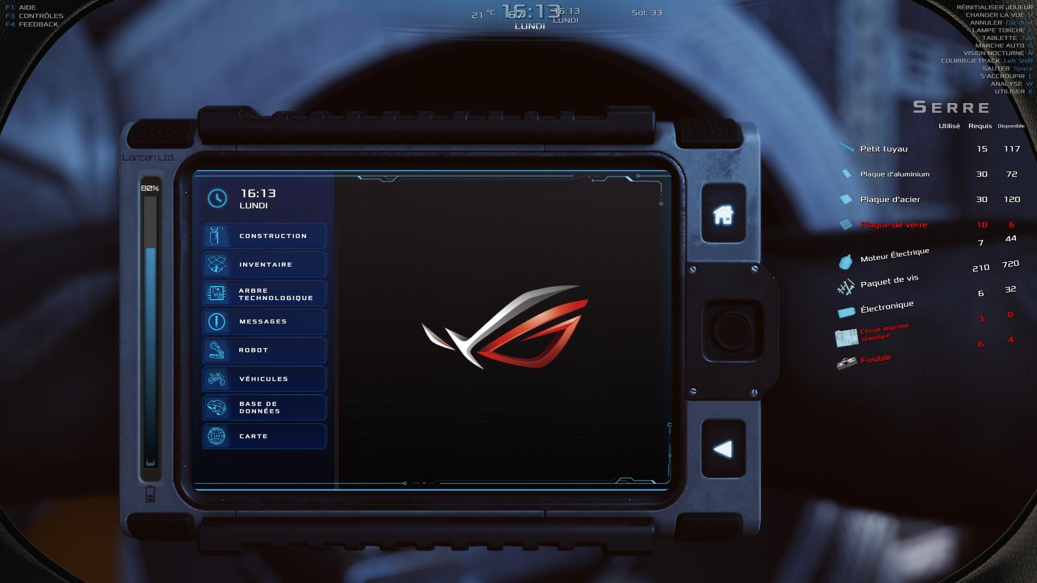
Task: Click the 'Plaque d'acier' label
Action: click(890, 200)
